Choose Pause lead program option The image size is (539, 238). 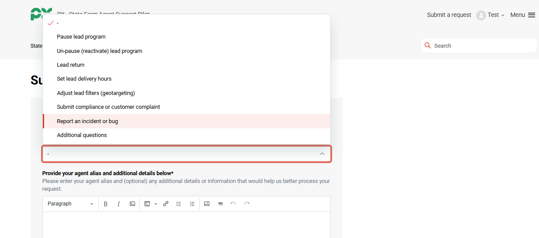click(187, 37)
